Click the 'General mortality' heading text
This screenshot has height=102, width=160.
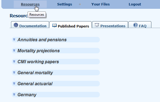35,73
